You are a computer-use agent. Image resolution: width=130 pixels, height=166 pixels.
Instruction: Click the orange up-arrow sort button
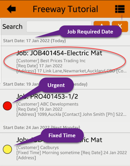click(x=102, y=26)
